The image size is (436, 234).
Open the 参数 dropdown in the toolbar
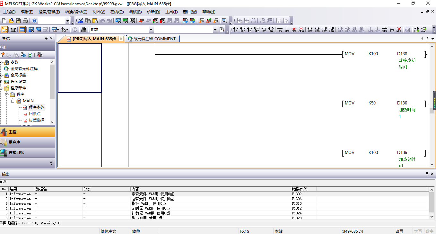(x=215, y=30)
